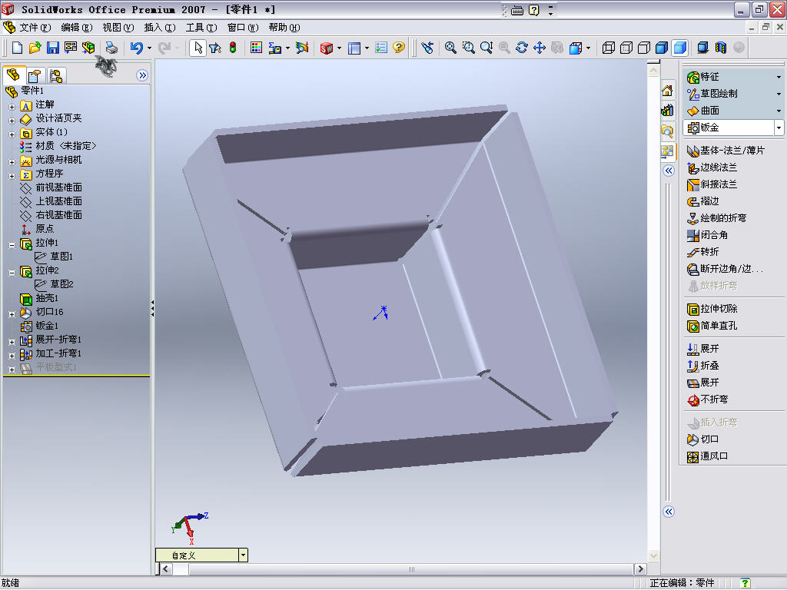Expand the 光源与相机 tree node
The image size is (787, 590).
tap(12, 162)
